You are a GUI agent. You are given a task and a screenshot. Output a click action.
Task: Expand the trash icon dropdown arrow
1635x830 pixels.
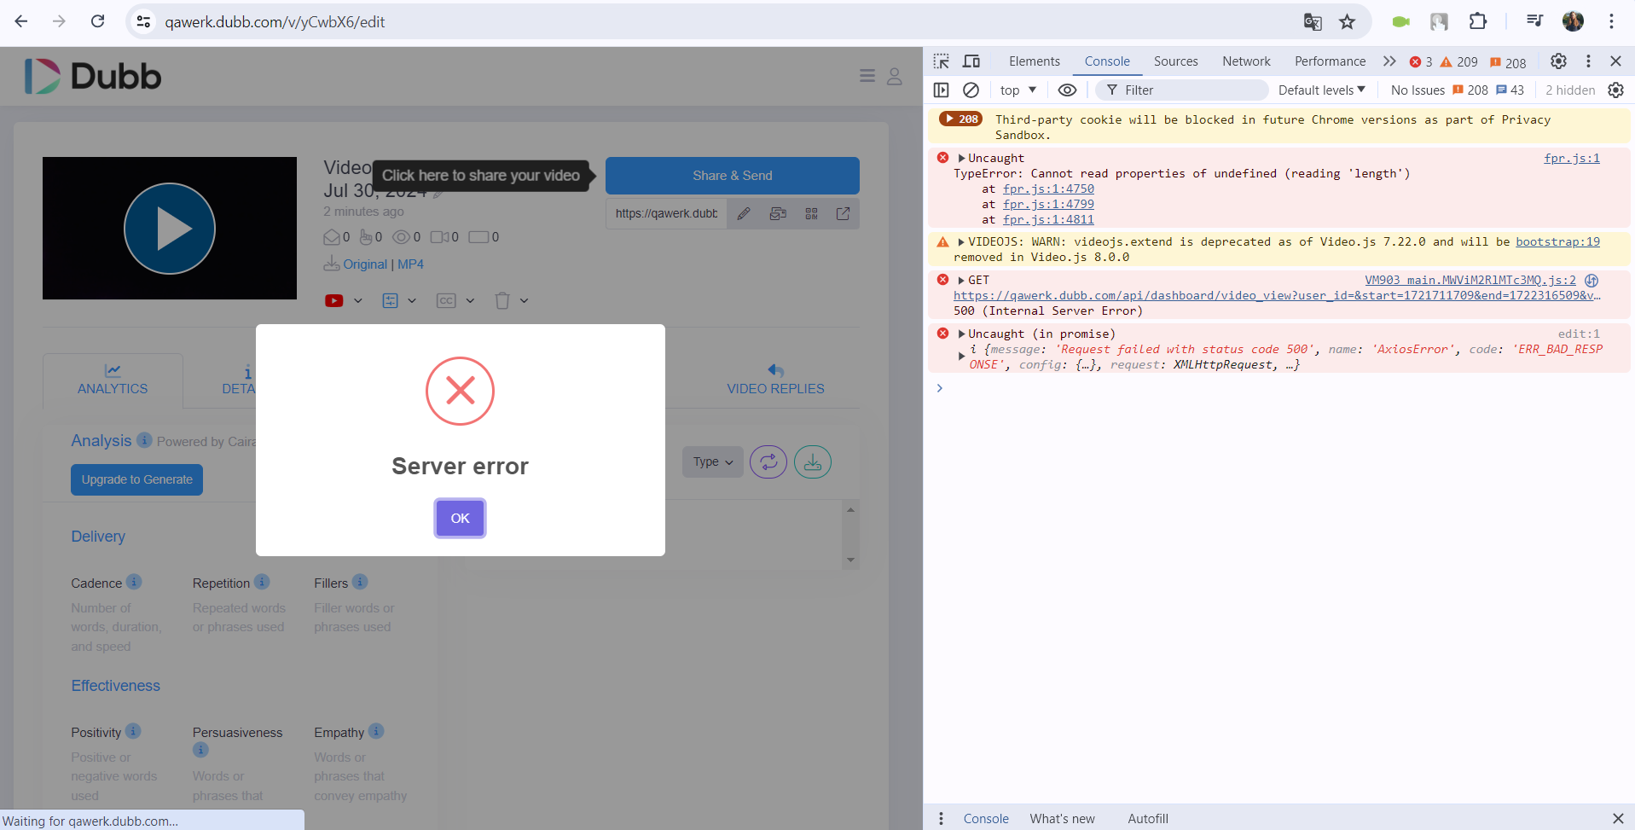point(524,300)
